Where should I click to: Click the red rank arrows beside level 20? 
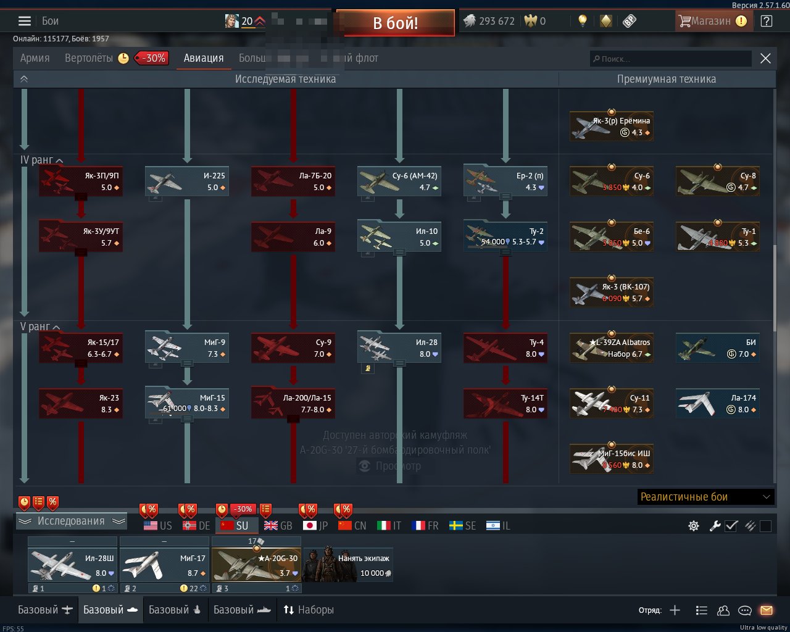point(260,22)
